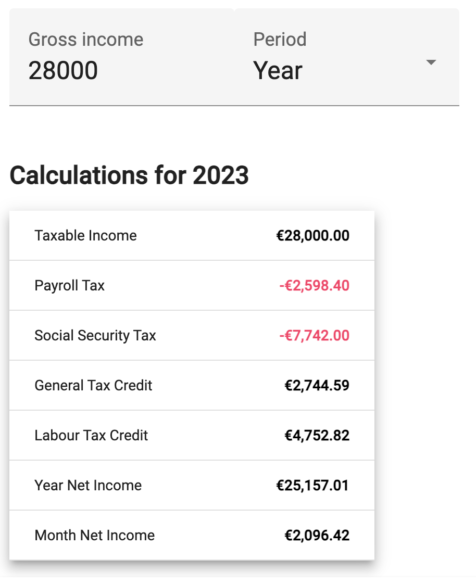The height and width of the screenshot is (584, 476).
Task: Click the Gross income input field value
Action: [64, 71]
